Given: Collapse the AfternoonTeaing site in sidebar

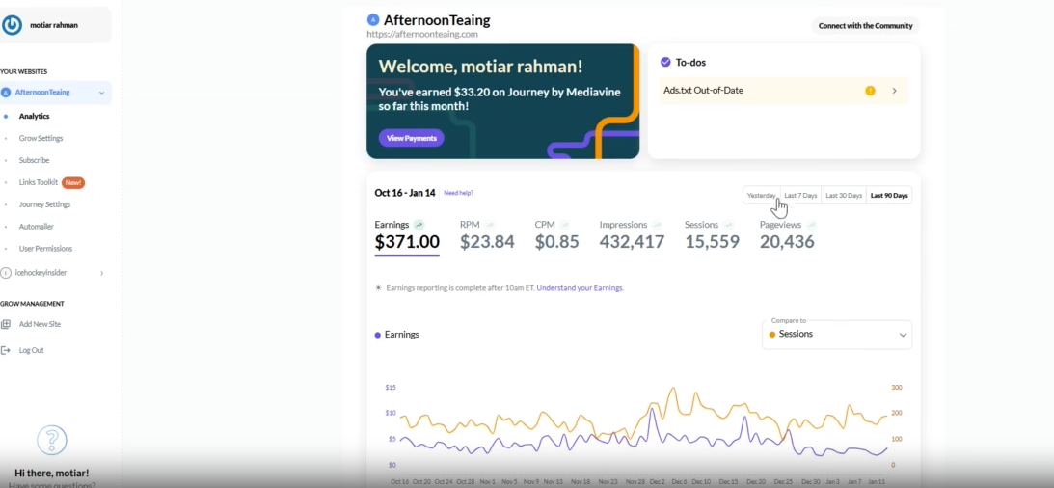Looking at the screenshot, I should click(101, 93).
